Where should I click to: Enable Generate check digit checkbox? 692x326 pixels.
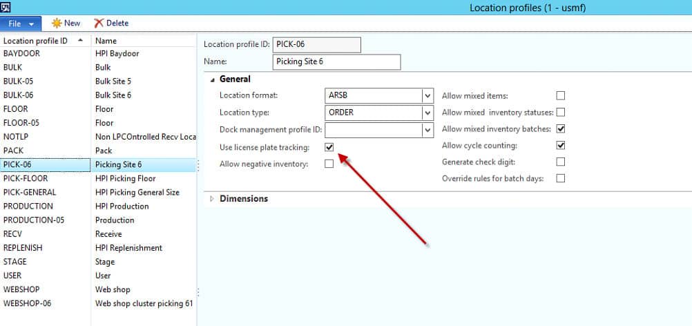561,162
